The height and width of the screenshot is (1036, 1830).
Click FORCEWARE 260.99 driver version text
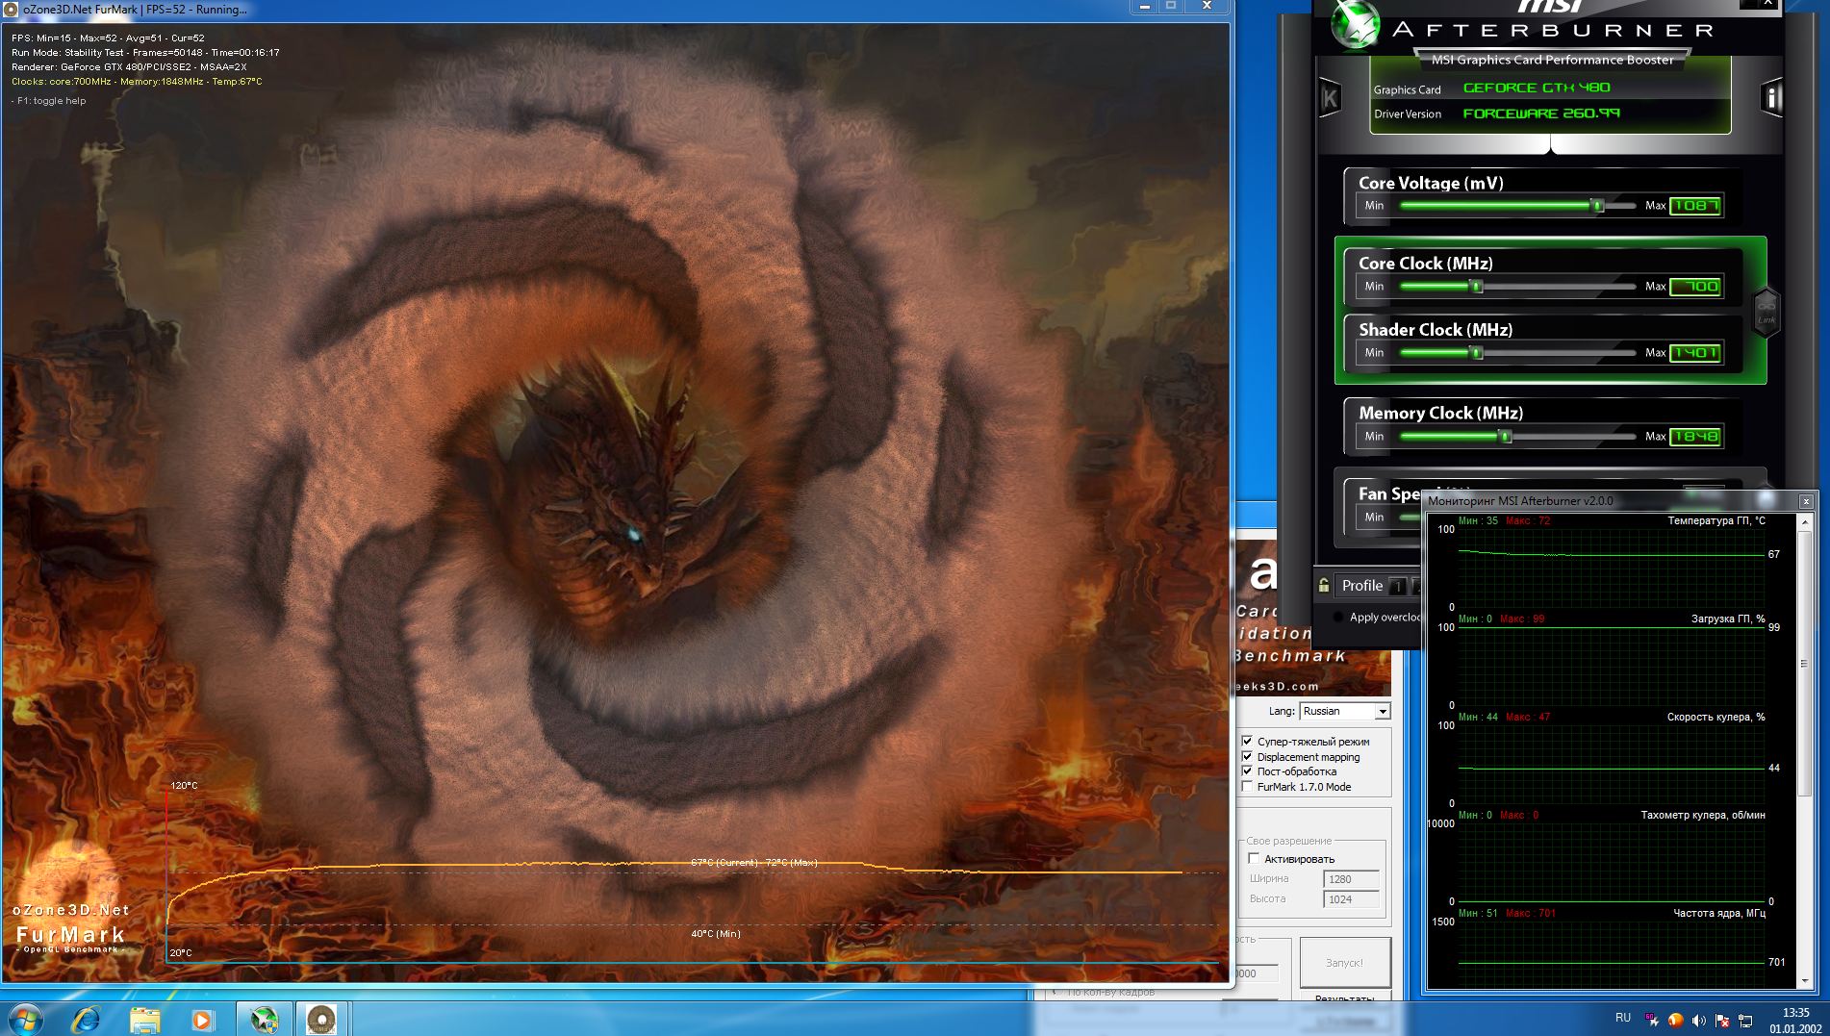coord(1541,114)
